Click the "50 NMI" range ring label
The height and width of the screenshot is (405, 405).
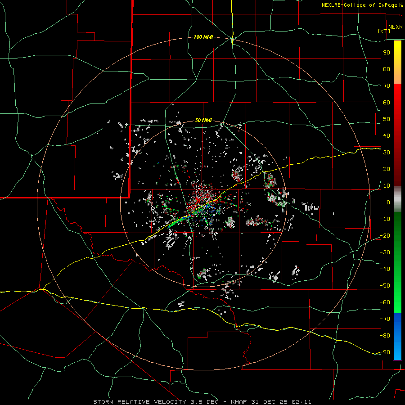(x=203, y=120)
